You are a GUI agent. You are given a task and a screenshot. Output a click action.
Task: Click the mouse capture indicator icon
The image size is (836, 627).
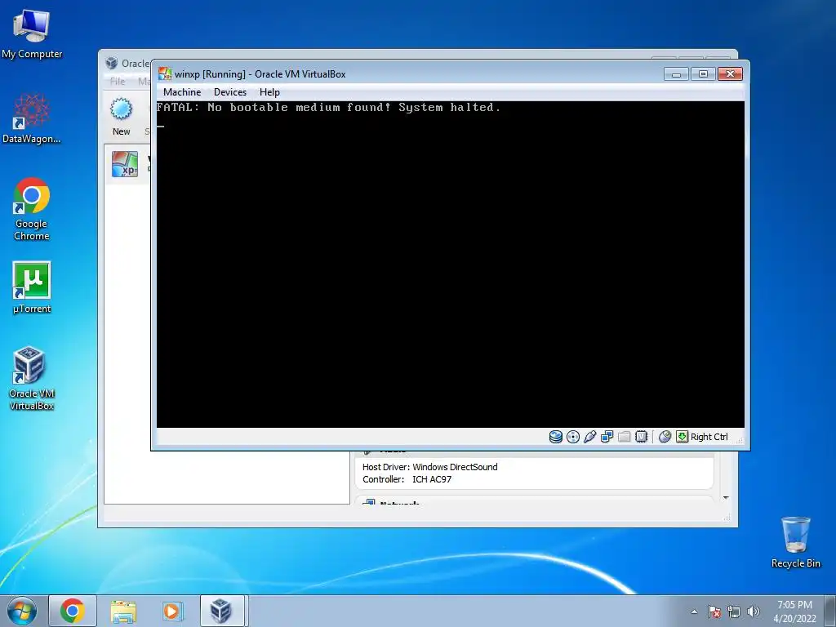click(x=665, y=437)
